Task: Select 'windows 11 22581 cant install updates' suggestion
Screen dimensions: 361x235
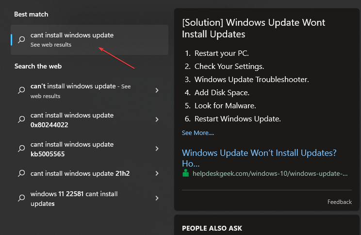Action: (x=74, y=199)
